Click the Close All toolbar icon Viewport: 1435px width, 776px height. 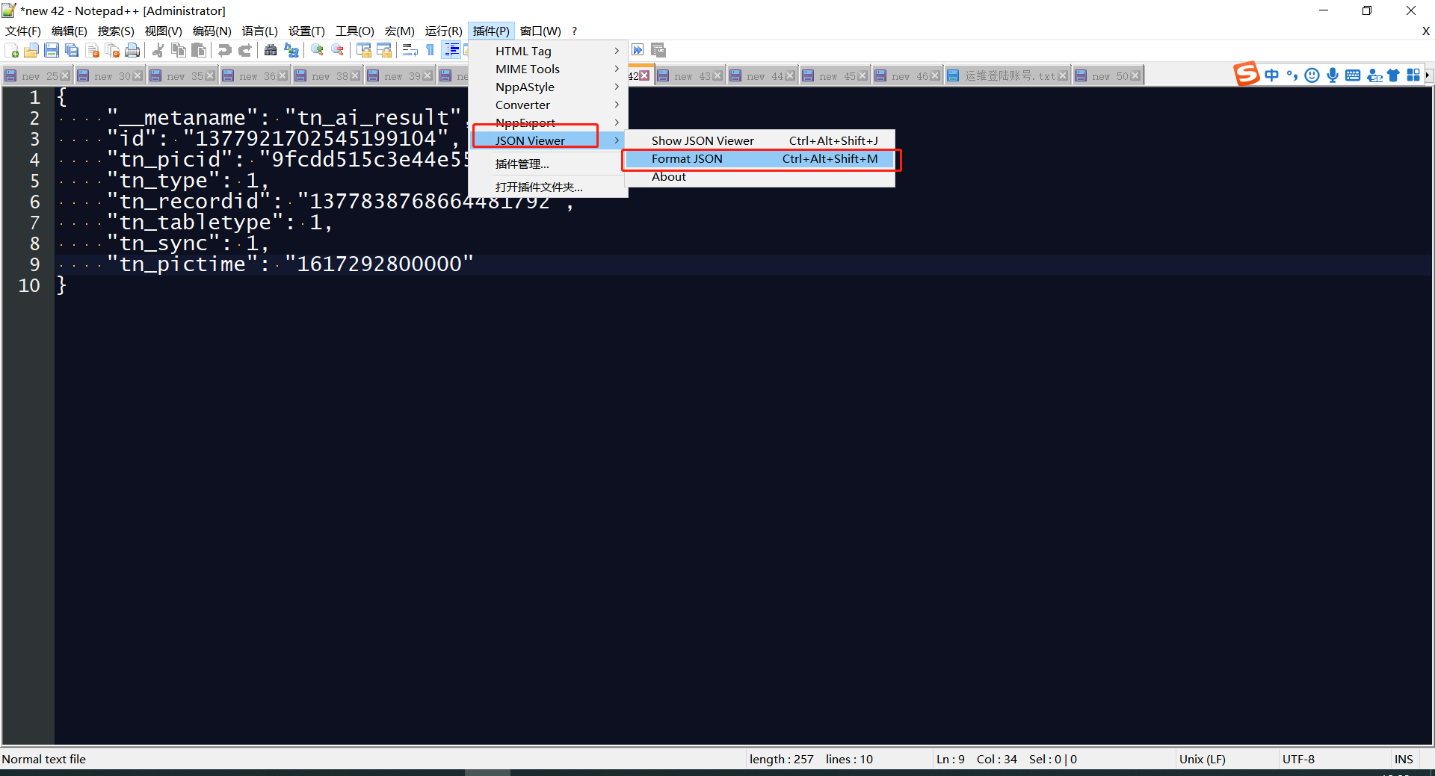112,50
